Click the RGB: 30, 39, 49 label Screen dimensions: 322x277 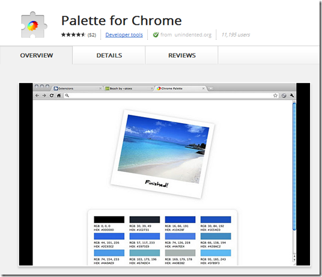(140, 226)
